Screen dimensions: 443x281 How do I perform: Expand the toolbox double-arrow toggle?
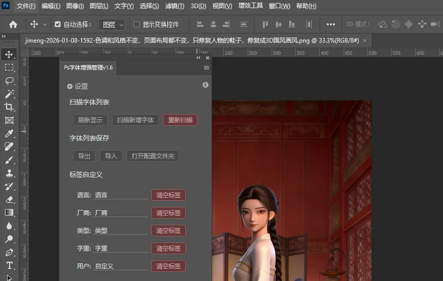pos(4,36)
